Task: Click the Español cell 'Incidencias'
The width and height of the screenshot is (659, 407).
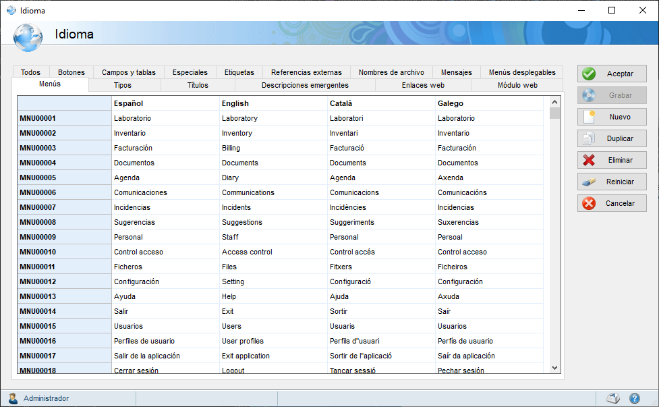Action: coord(165,207)
